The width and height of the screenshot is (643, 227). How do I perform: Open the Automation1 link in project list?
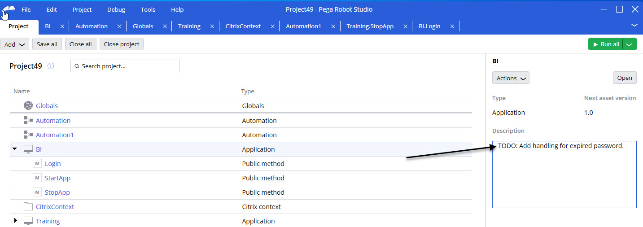(x=55, y=135)
